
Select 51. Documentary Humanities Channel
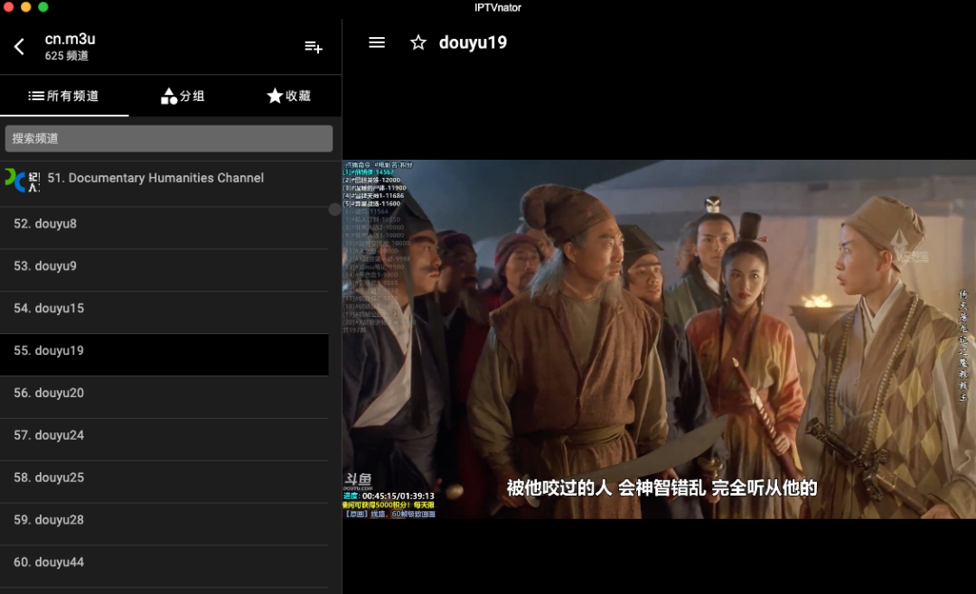click(x=155, y=179)
